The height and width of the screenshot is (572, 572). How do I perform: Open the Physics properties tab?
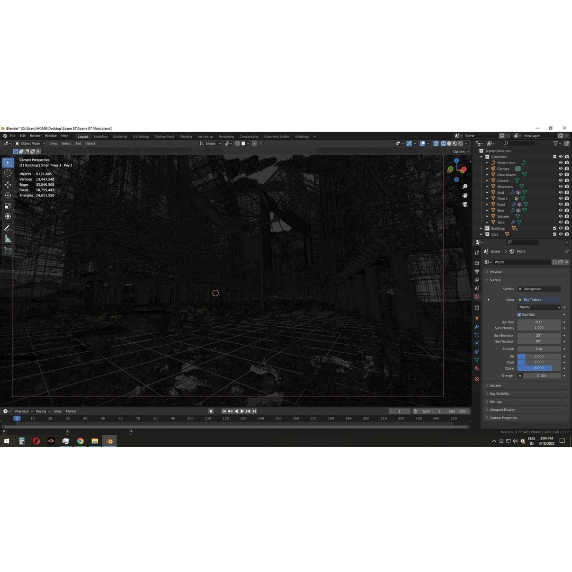(x=477, y=343)
